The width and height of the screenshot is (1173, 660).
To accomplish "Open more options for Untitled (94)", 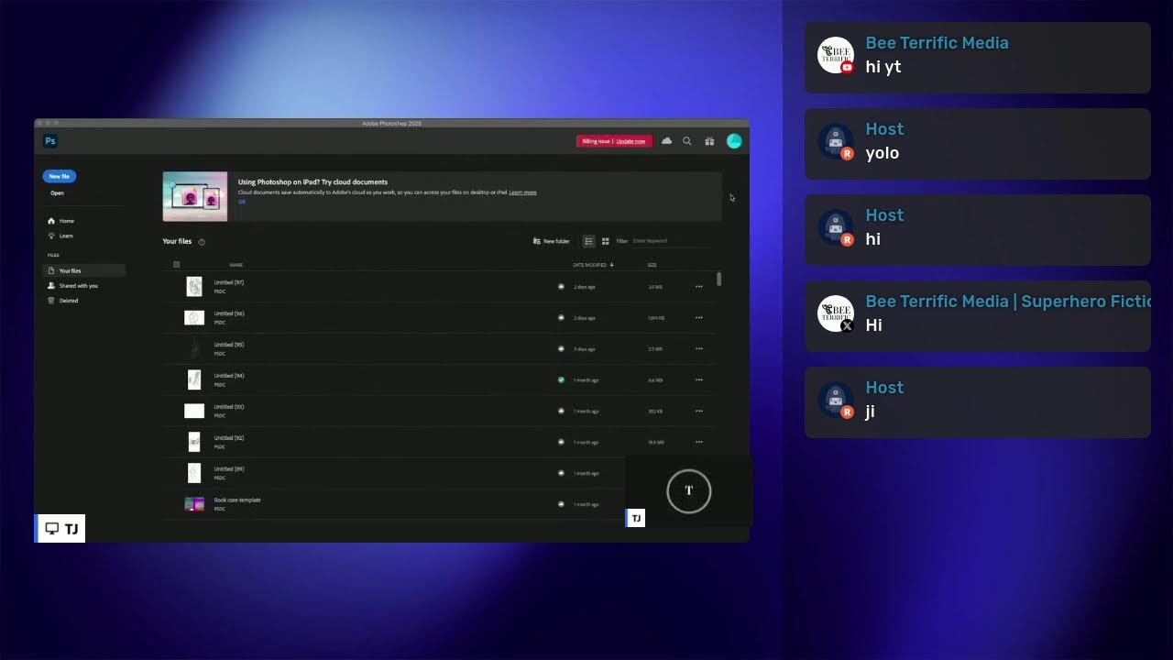I will [699, 379].
